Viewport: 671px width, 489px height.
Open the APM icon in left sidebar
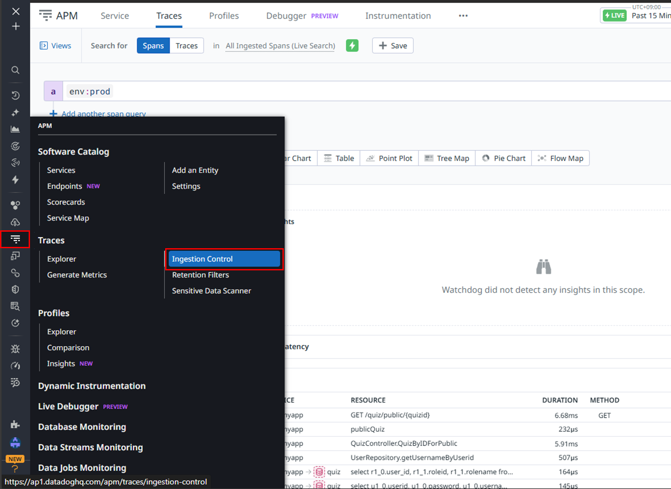(15, 240)
